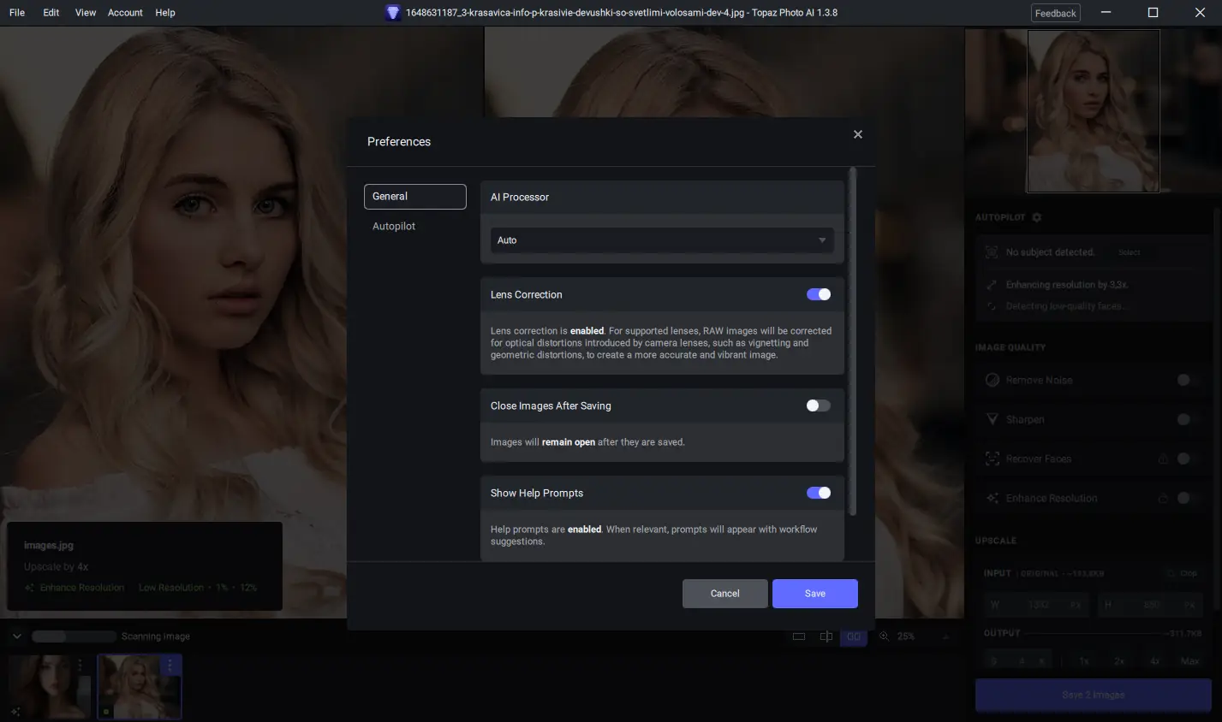
Task: Choose the 2x upscale option
Action: [1118, 661]
